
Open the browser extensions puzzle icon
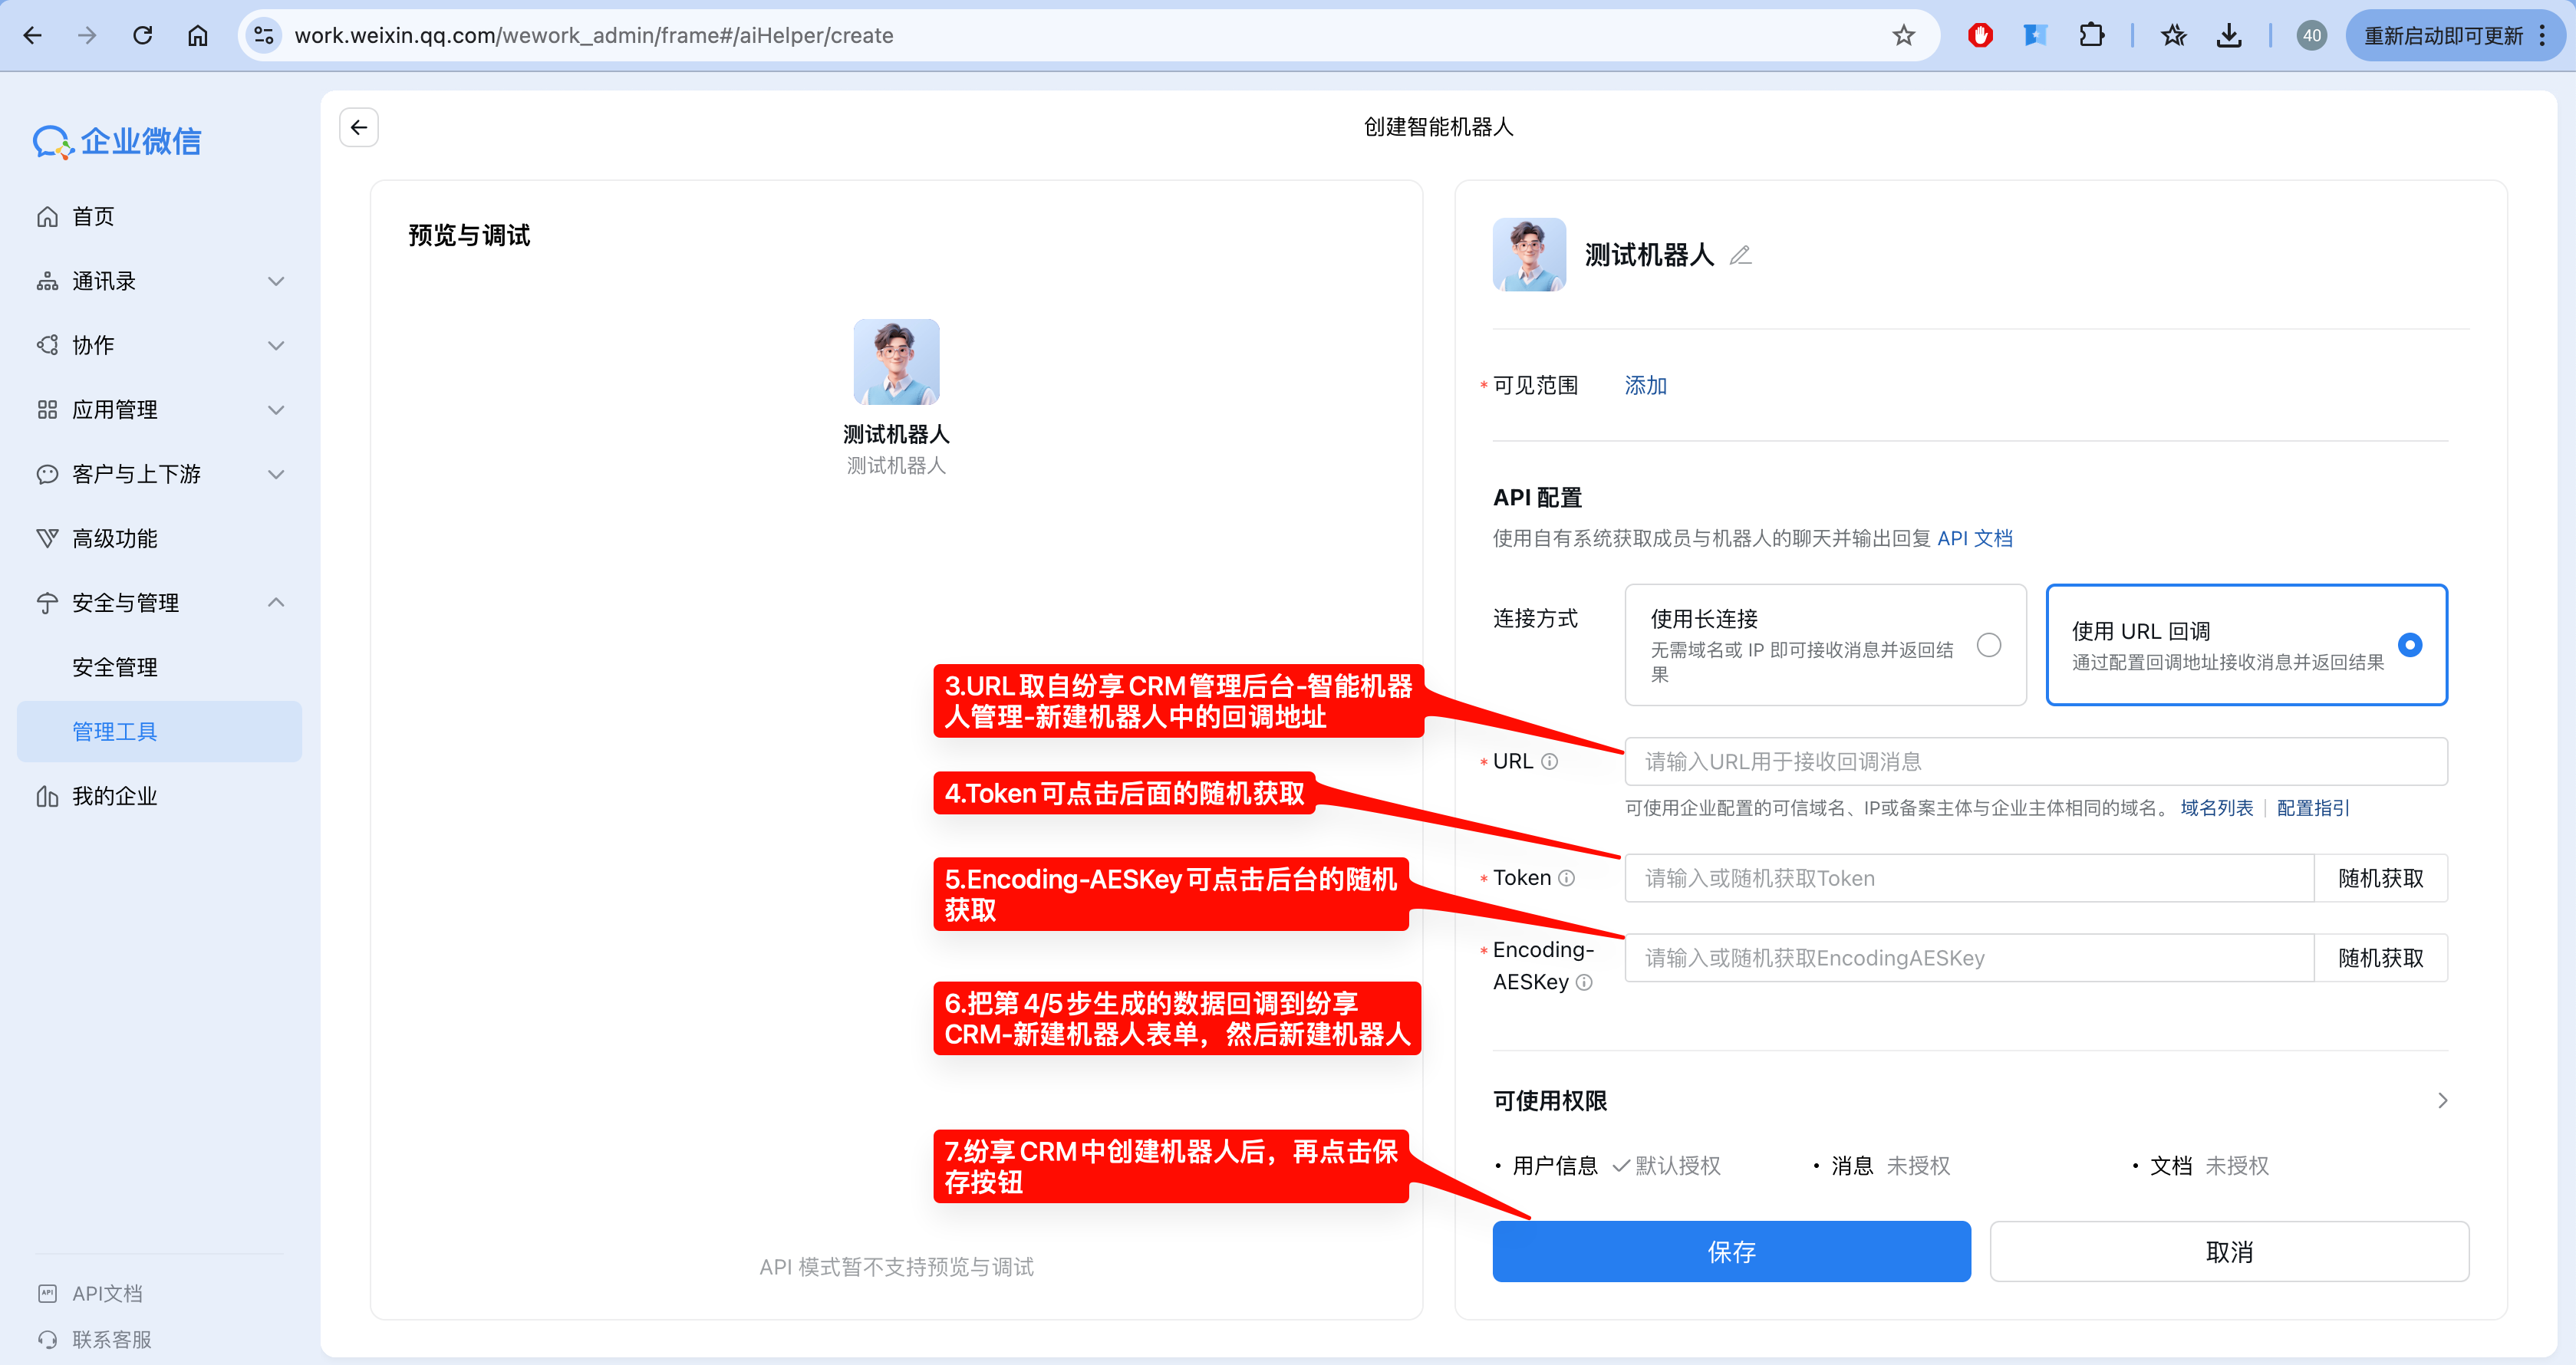(x=2091, y=36)
